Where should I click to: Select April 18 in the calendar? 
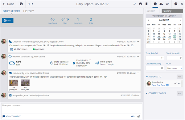(159, 37)
